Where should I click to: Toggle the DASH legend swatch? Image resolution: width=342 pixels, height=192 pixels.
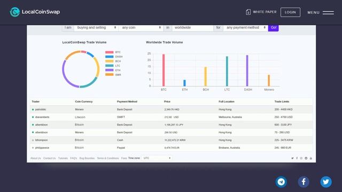pyautogui.click(x=109, y=57)
